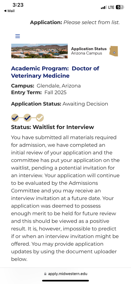Image resolution: width=131 pixels, height=284 pixels.
Task: Tap the Campus Glendale, Arizona text
Action: (46, 86)
